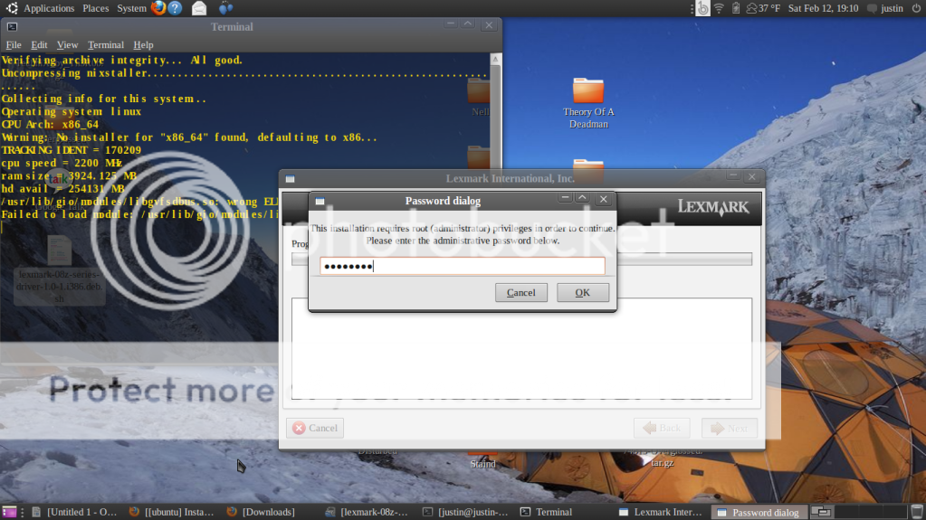Open the Sat Feb 12 clock calendar
The height and width of the screenshot is (520, 926).
823,8
